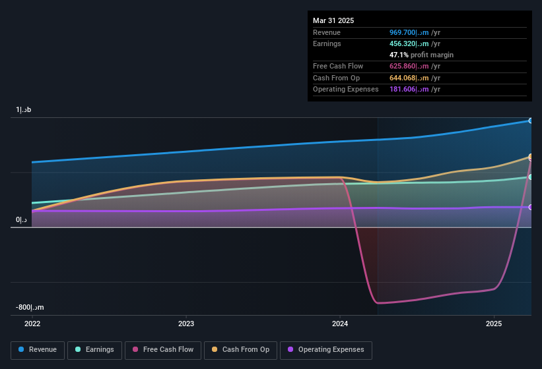Click the Operating Expenses tooltip label
Screen dimensions: 542x369
[346, 90]
